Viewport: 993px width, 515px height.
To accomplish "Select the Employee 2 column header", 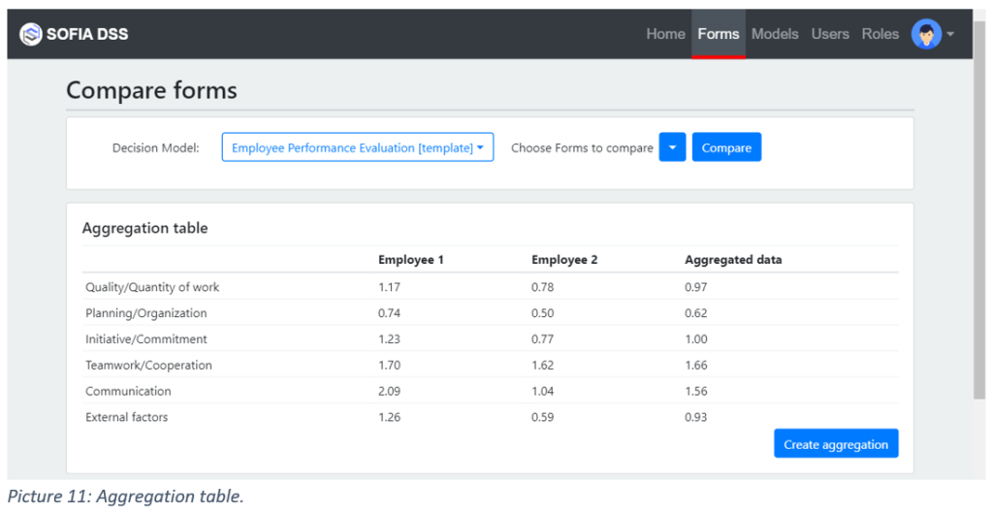I will coord(564,260).
